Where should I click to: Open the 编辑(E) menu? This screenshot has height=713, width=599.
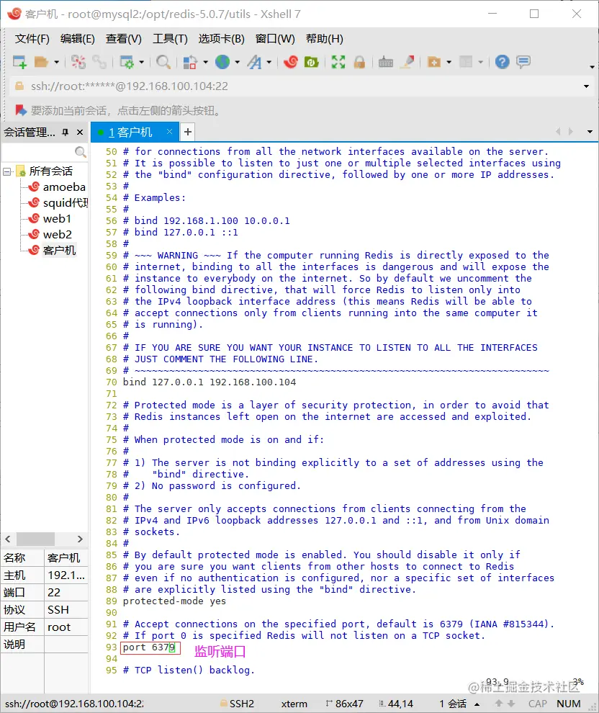click(x=77, y=39)
